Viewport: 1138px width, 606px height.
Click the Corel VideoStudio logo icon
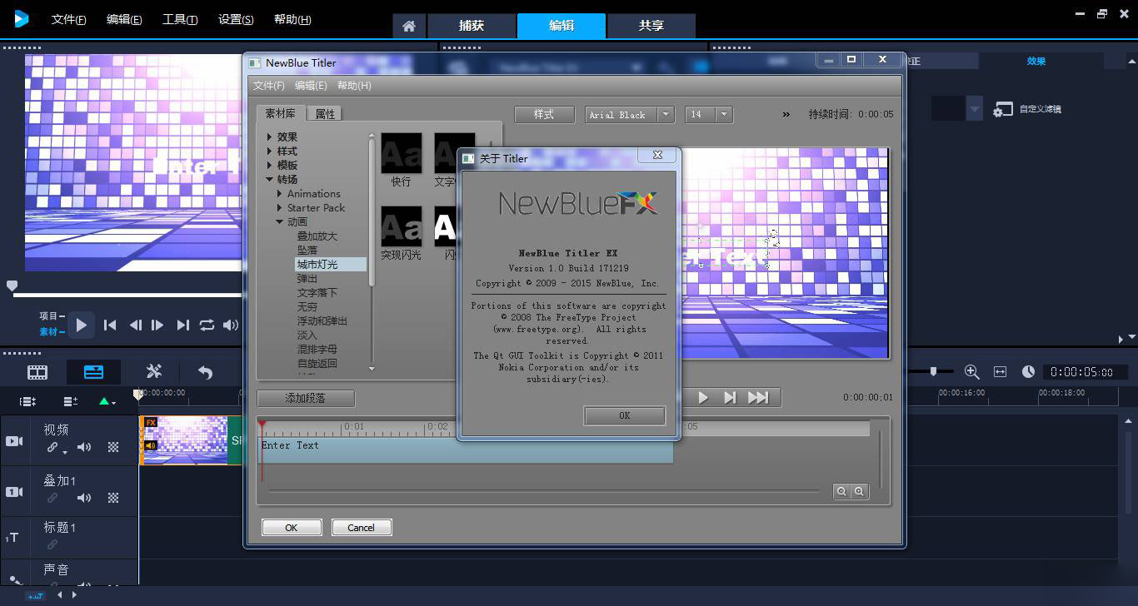(x=21, y=17)
